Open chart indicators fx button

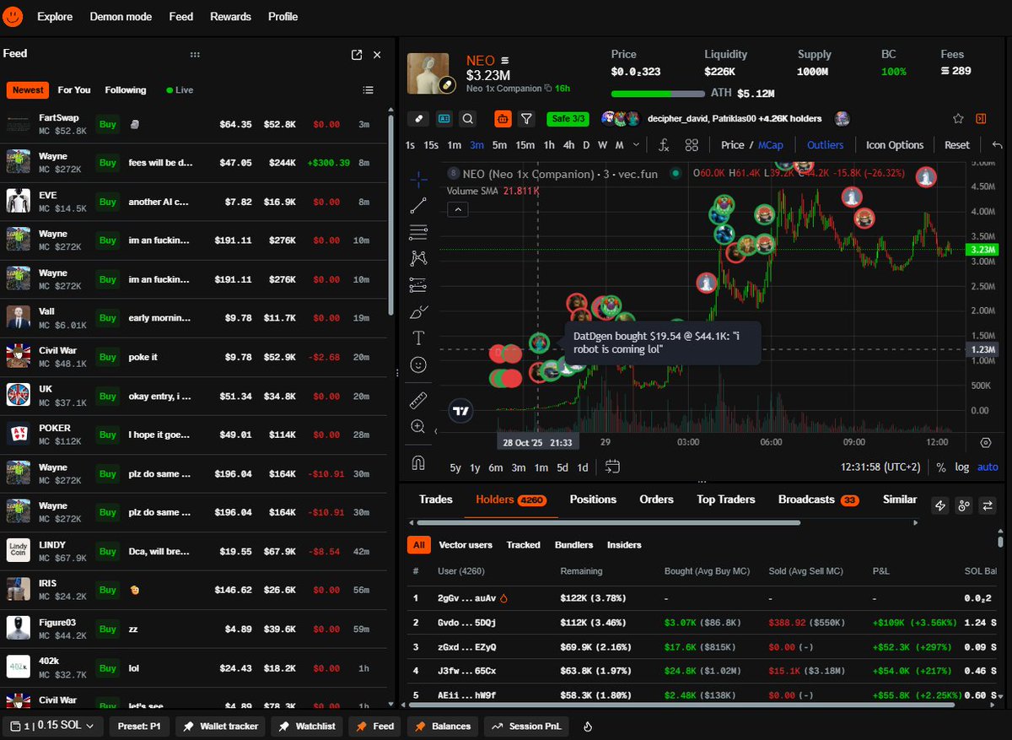tap(664, 145)
